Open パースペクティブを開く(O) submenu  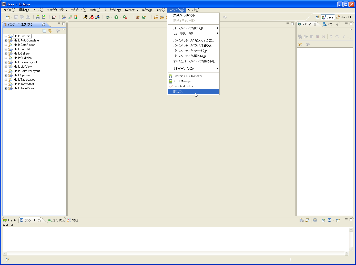pos(193,28)
